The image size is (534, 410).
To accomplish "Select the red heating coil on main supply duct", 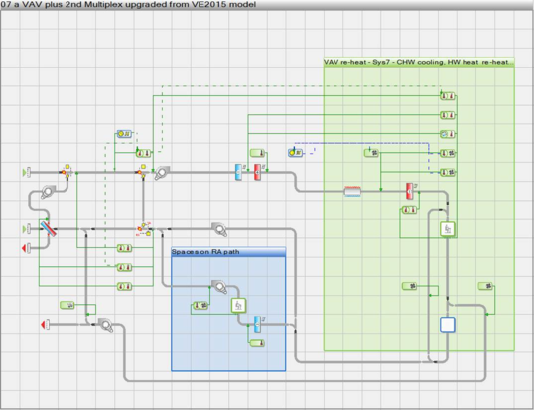I will pos(257,172).
